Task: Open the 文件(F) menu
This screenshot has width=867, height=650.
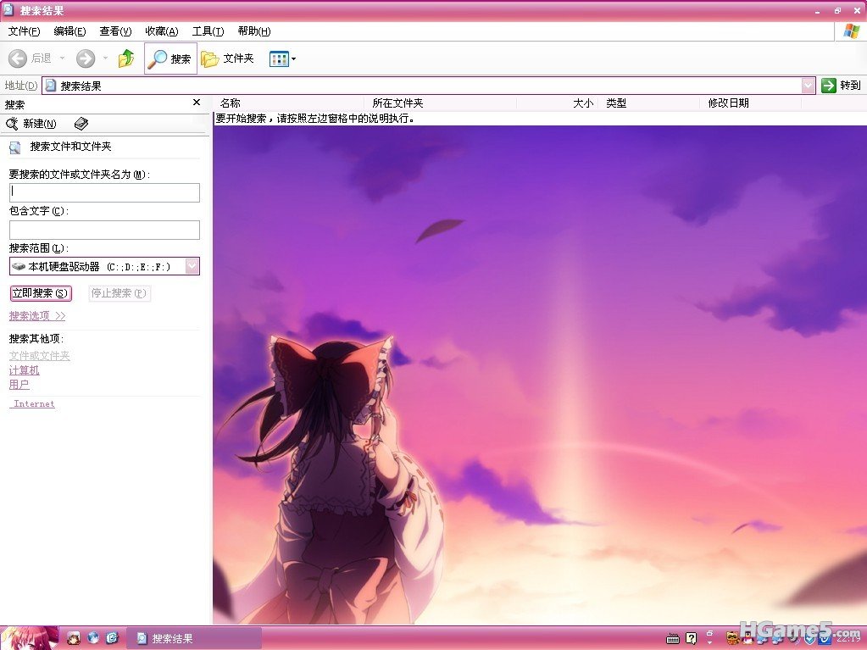Action: [25, 31]
